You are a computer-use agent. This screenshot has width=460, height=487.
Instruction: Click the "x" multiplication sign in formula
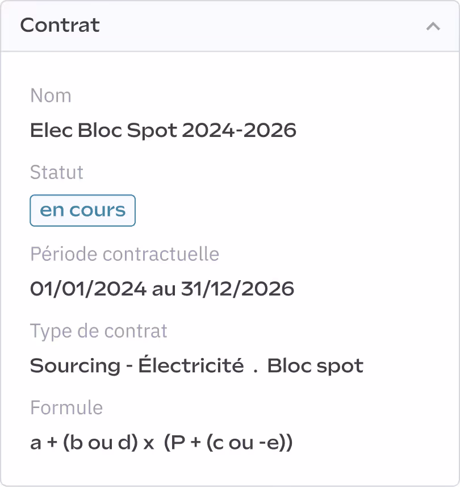[x=149, y=444]
